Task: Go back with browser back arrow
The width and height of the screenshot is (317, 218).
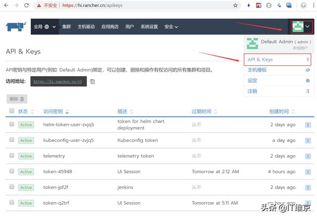Action: coord(6,5)
